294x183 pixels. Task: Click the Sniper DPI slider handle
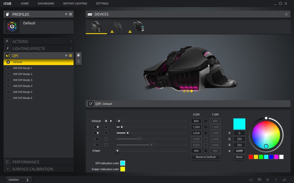click(117, 151)
